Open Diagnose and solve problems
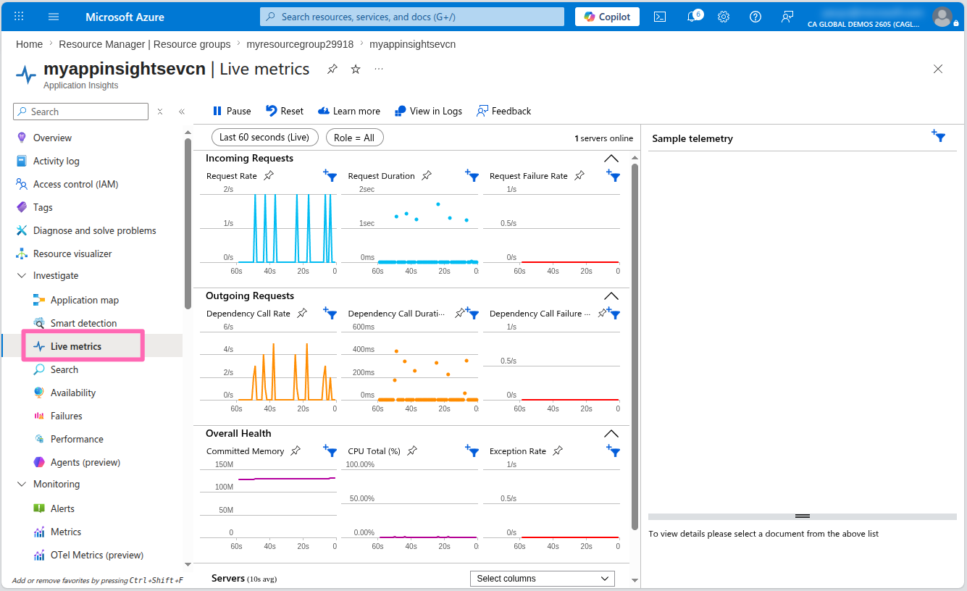This screenshot has width=967, height=591. (94, 230)
